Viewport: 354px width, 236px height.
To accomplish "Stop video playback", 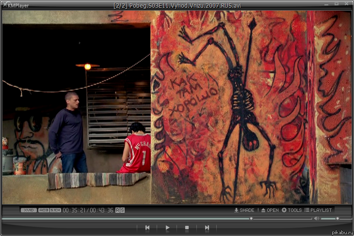I will coord(187,227).
